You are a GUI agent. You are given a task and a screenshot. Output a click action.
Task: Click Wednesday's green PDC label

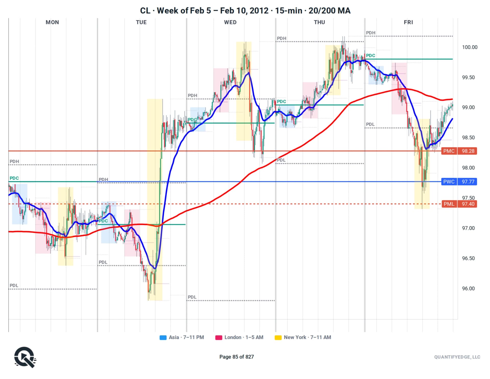click(192, 120)
